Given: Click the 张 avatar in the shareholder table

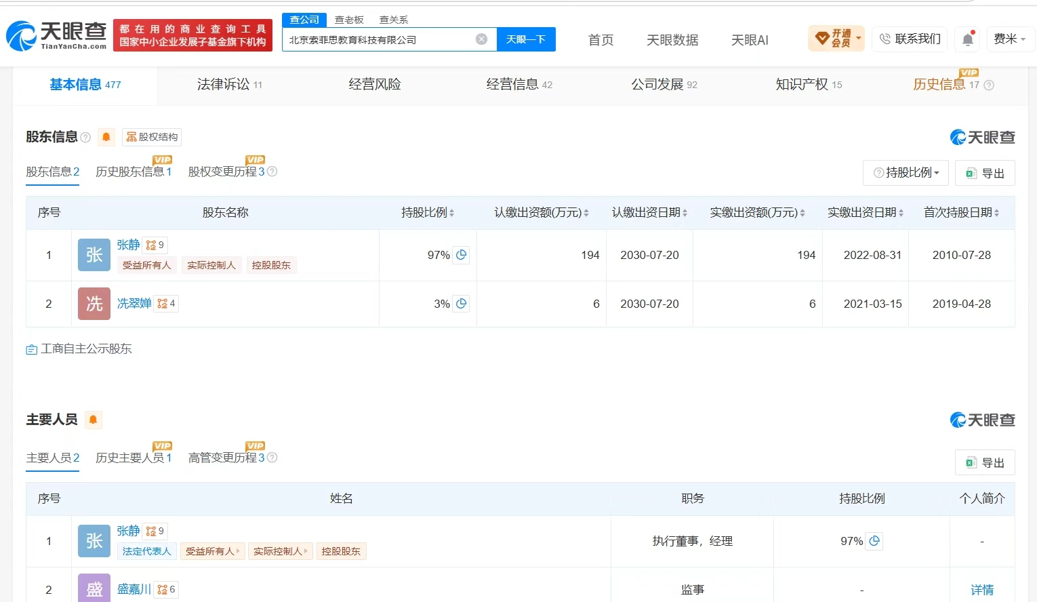Looking at the screenshot, I should click(x=94, y=255).
